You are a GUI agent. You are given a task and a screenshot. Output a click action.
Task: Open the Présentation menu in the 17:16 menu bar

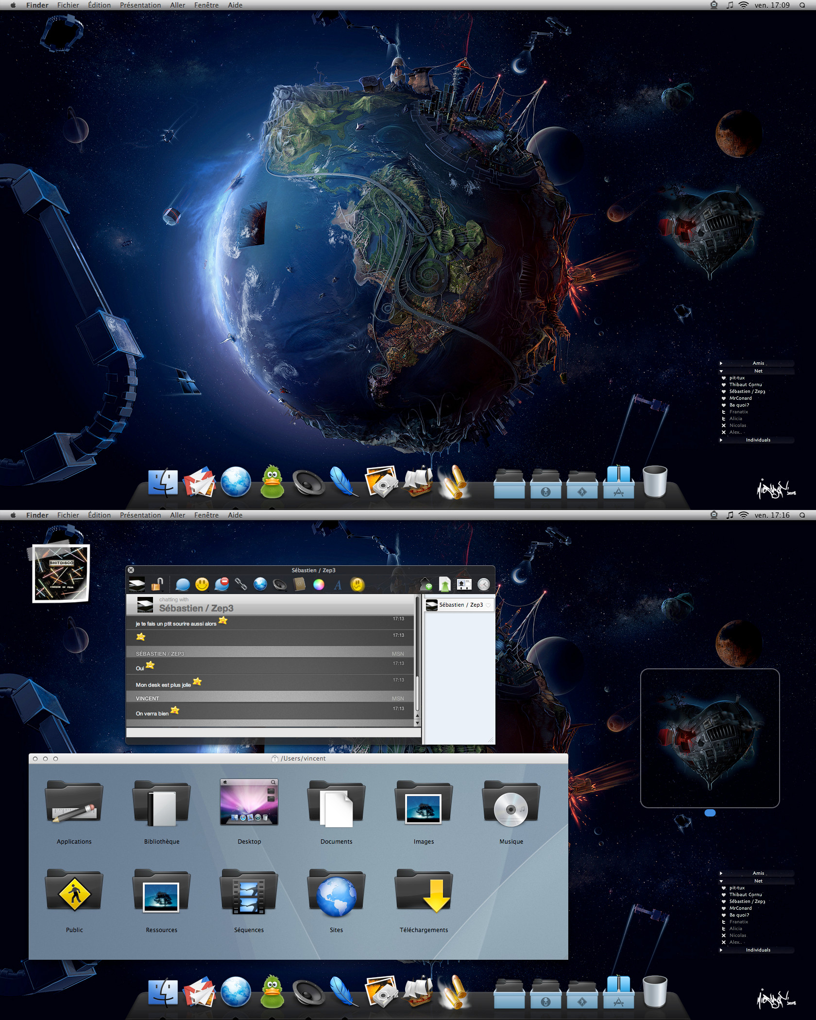click(x=140, y=515)
